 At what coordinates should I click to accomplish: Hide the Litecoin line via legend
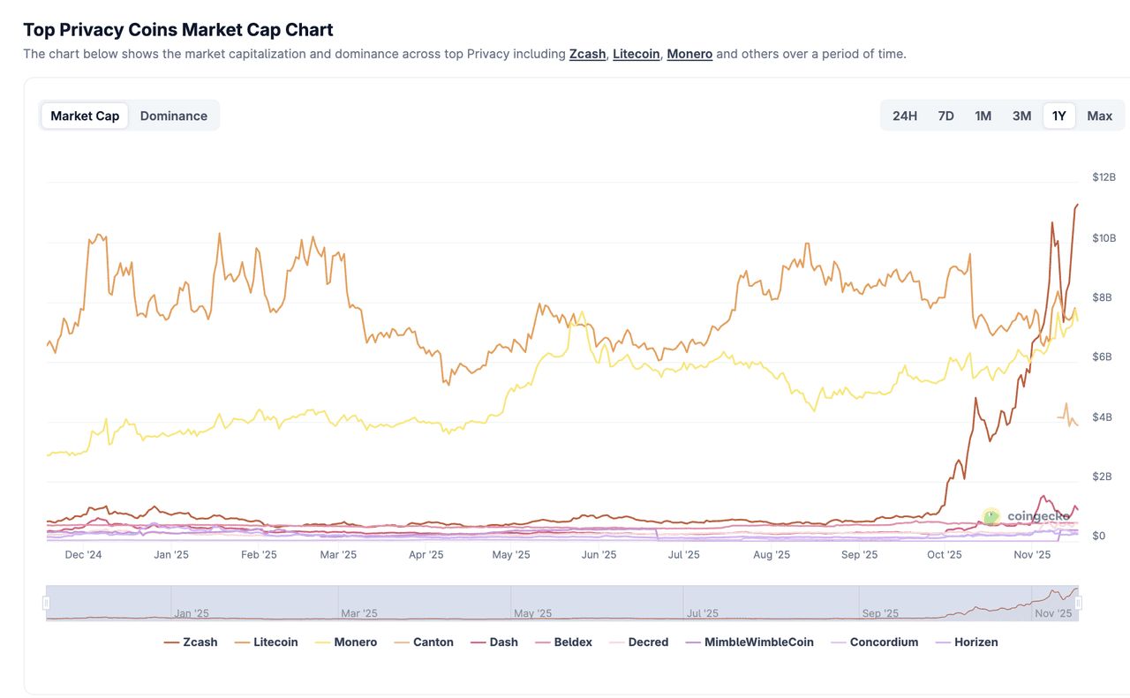(266, 642)
